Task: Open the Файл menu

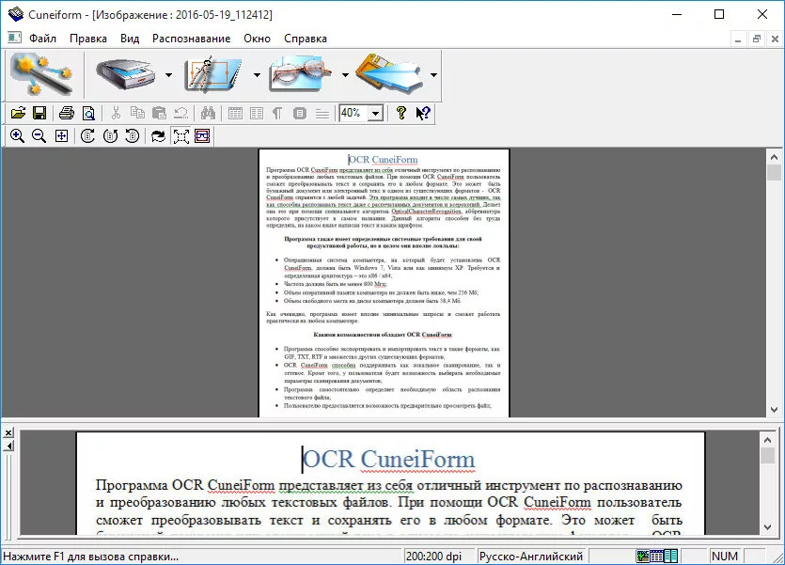Action: 42,39
